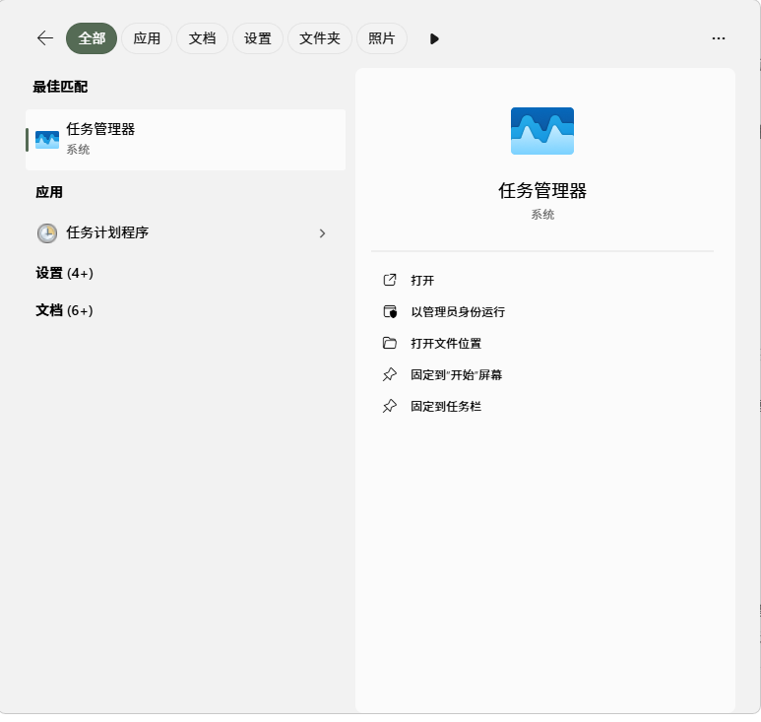
Task: Click the back arrow in search panel
Action: pos(44,38)
